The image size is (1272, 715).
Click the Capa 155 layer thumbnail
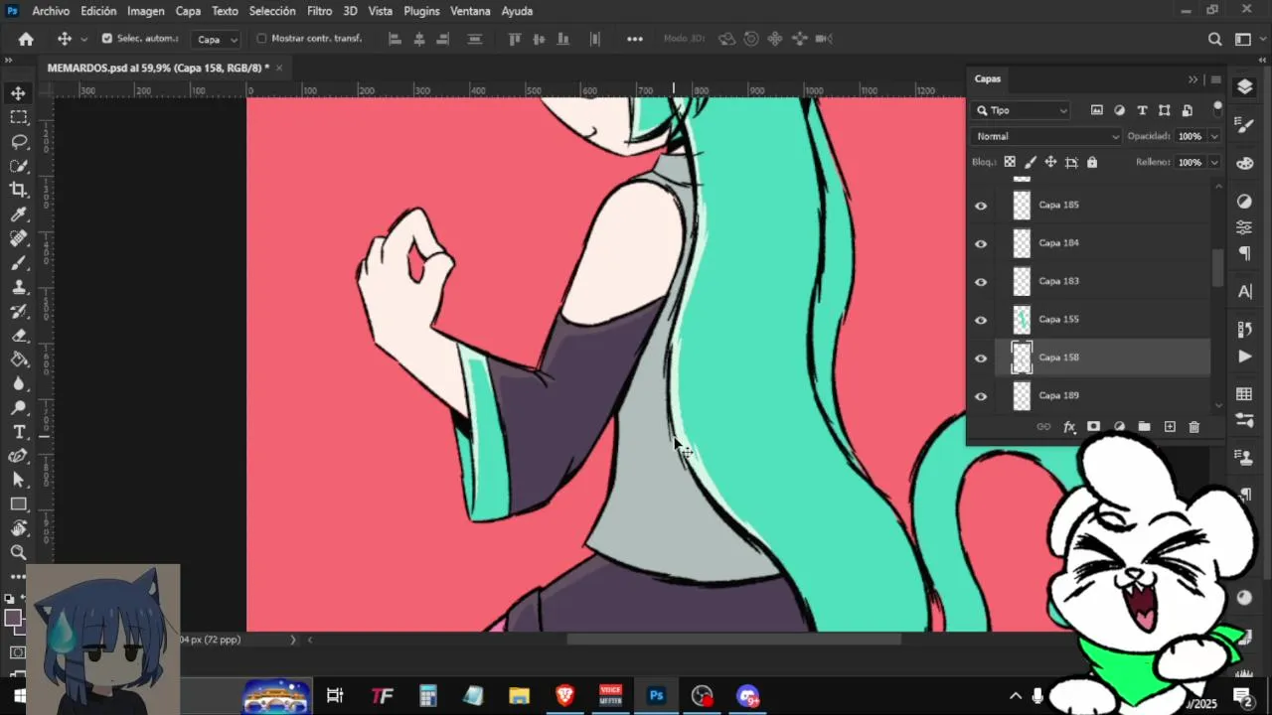(x=1022, y=320)
